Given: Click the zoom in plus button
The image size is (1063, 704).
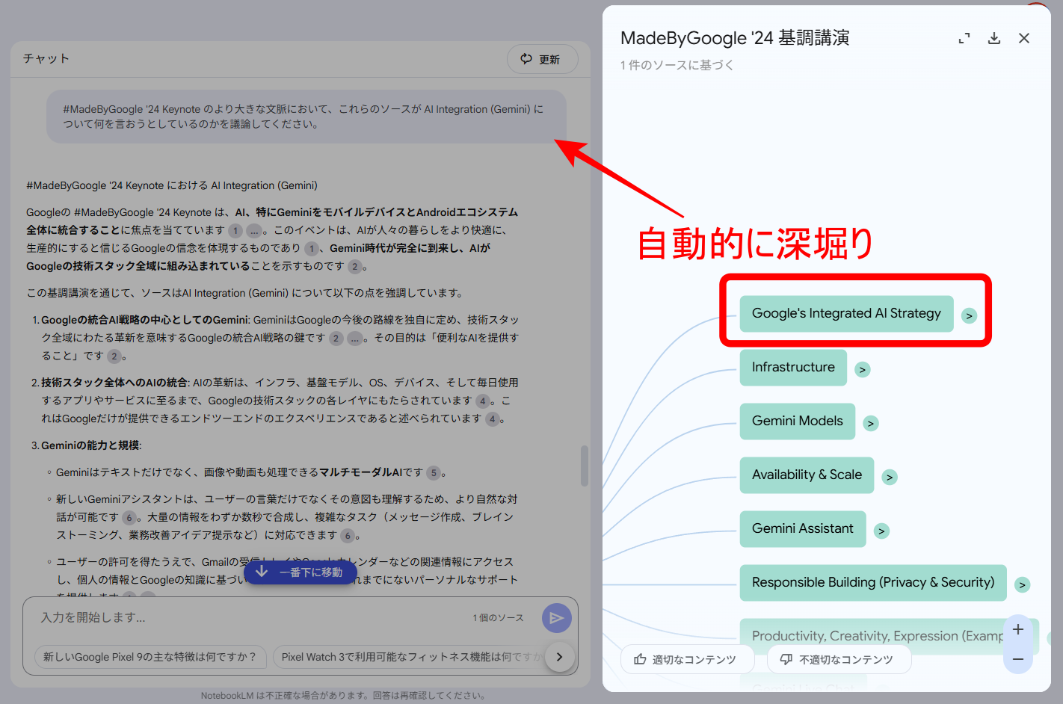Looking at the screenshot, I should click(1018, 629).
